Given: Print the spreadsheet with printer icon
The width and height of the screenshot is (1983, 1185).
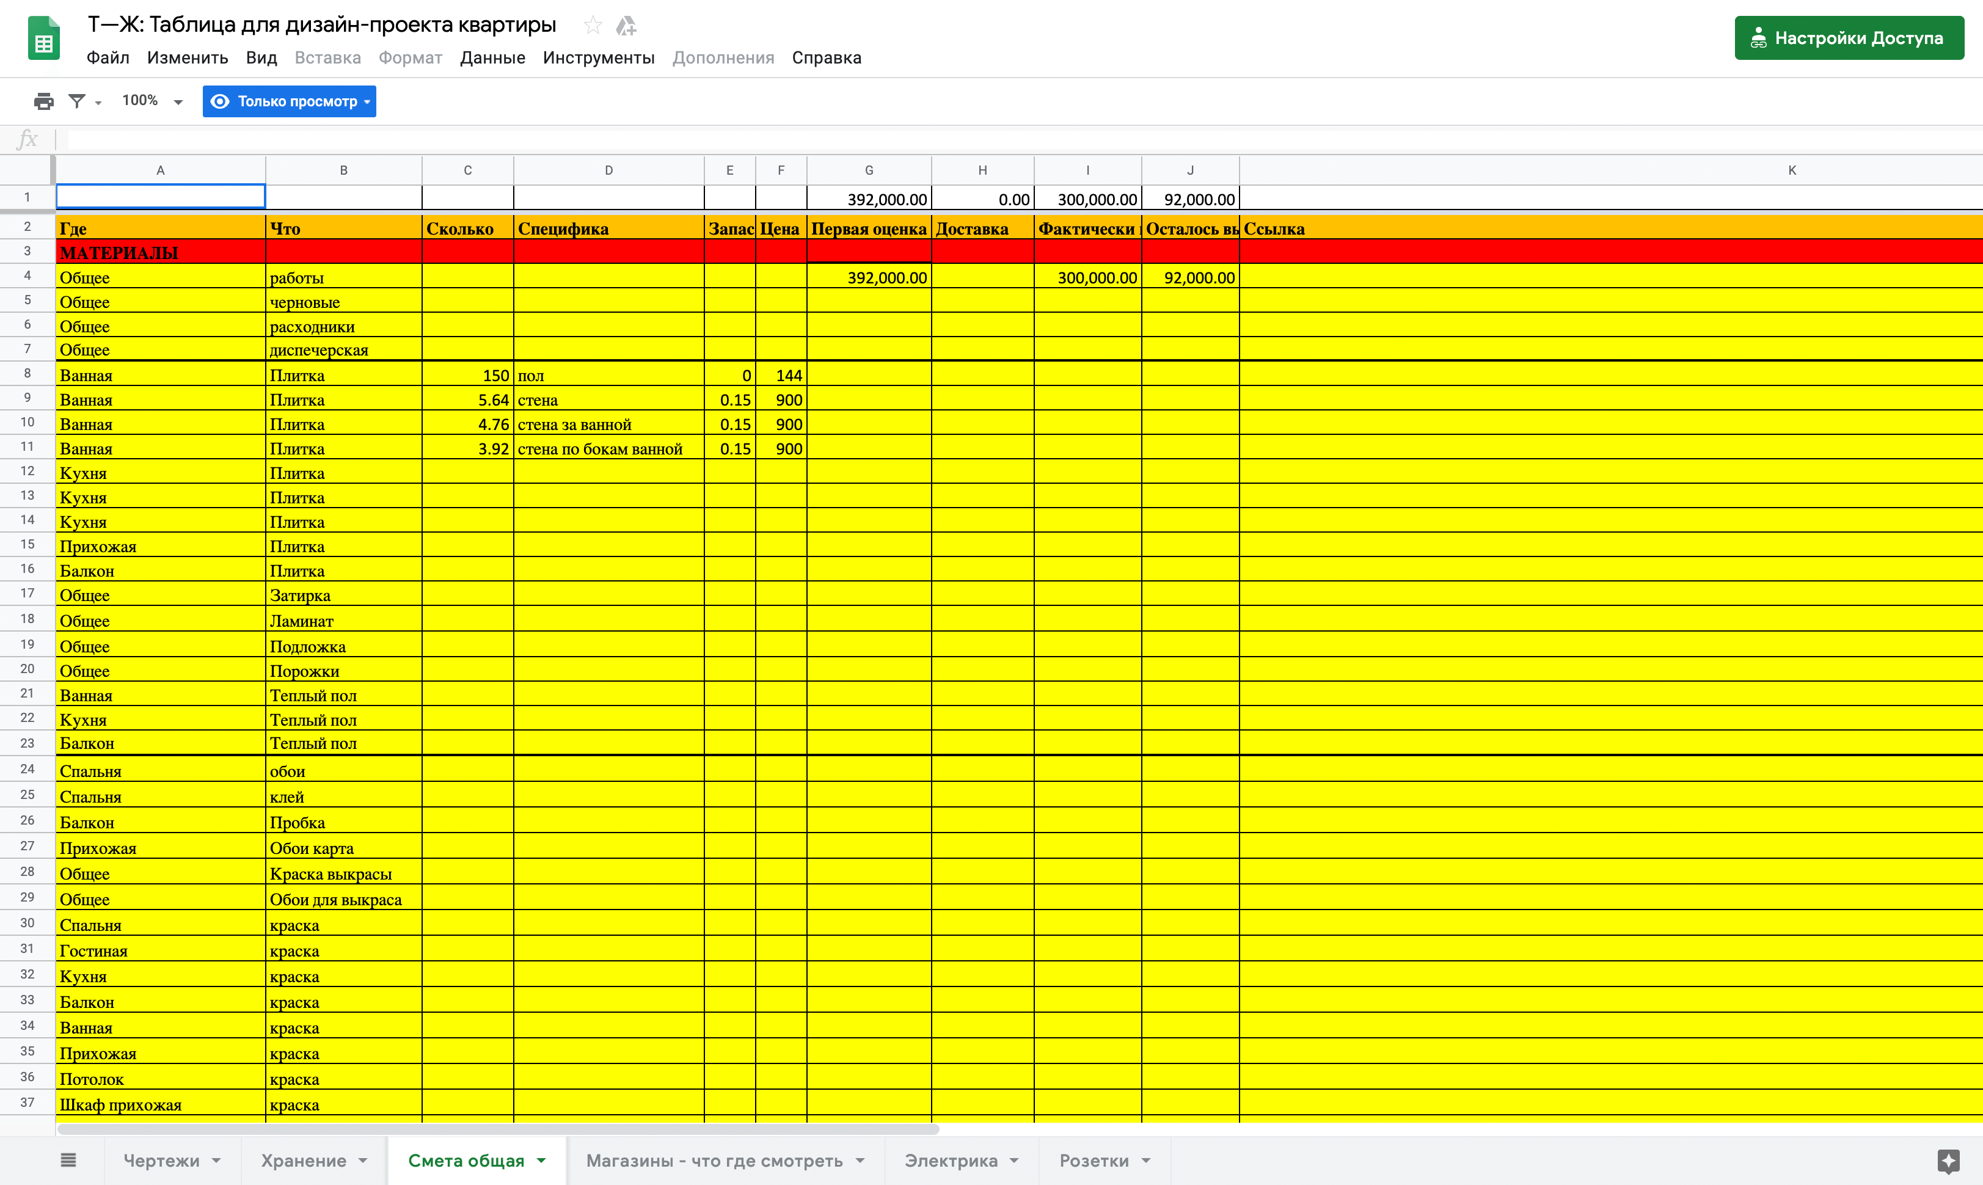Looking at the screenshot, I should point(44,101).
